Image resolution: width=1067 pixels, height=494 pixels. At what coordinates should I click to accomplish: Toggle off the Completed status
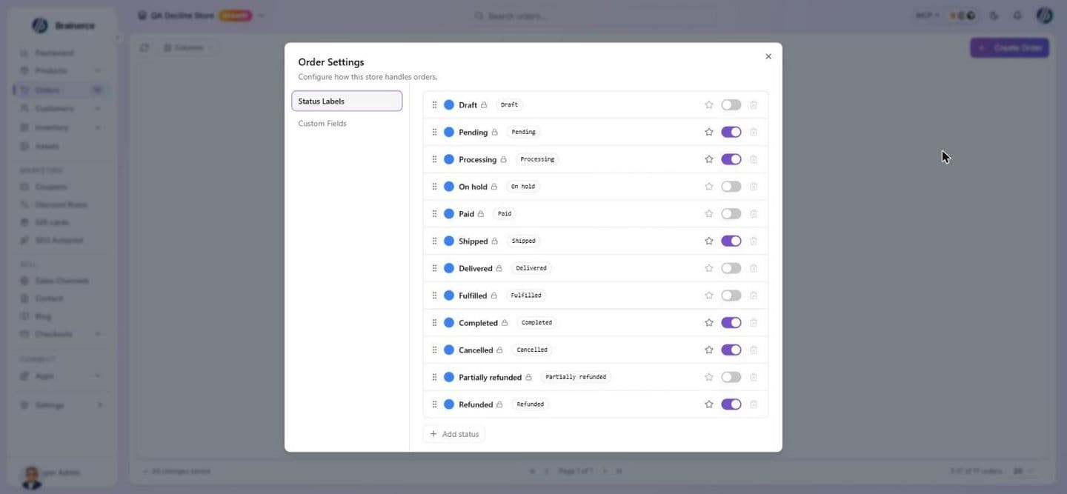(731, 323)
